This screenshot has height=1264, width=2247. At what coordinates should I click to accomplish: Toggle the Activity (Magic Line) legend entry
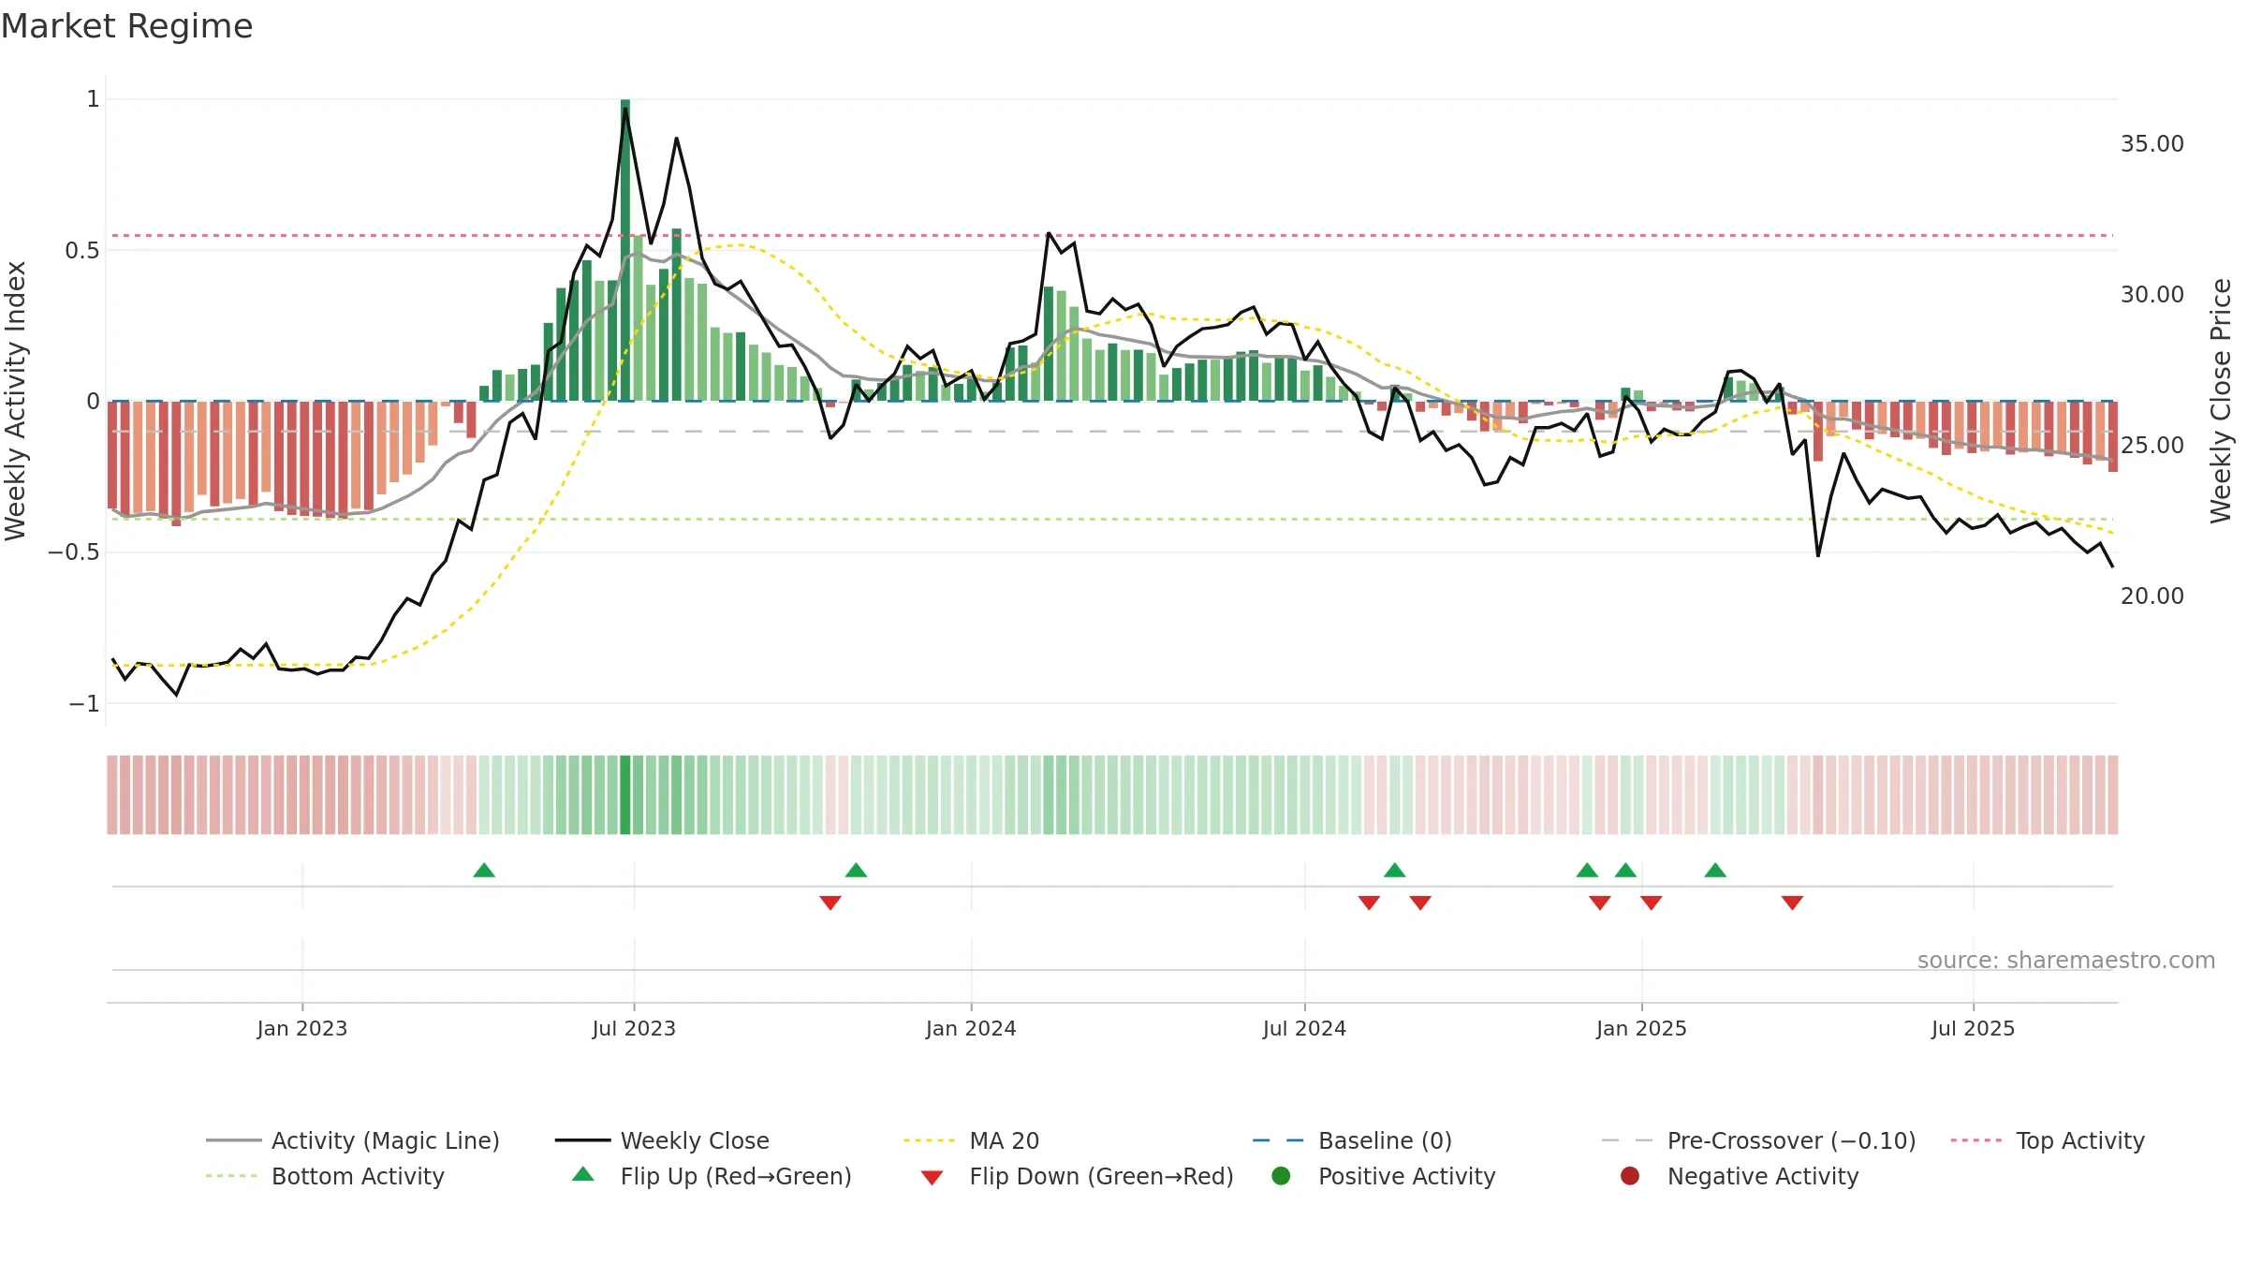(x=353, y=1140)
